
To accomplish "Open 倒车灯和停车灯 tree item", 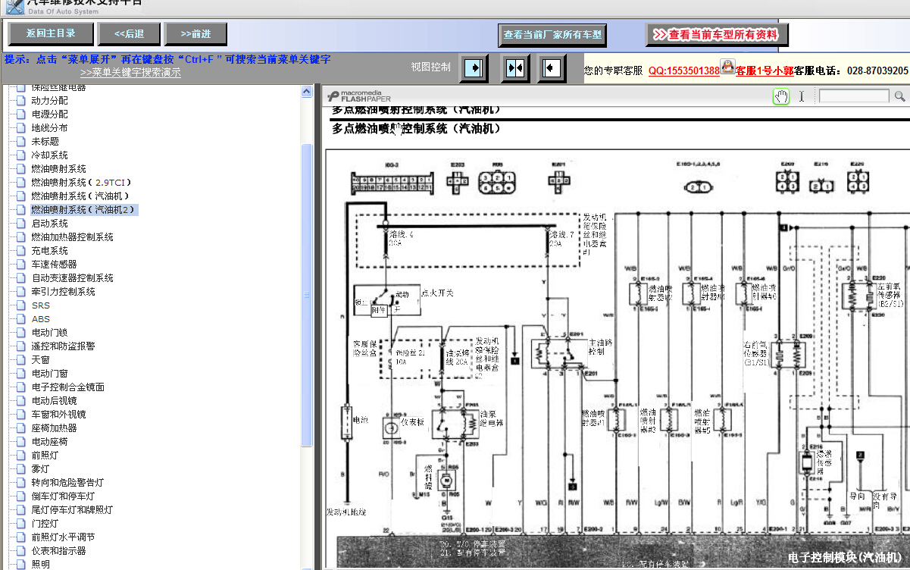I will click(63, 496).
